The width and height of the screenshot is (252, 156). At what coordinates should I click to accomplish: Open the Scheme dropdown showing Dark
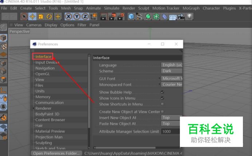pyautogui.click(x=172, y=71)
